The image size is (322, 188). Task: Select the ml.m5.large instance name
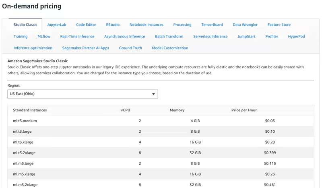(23, 163)
